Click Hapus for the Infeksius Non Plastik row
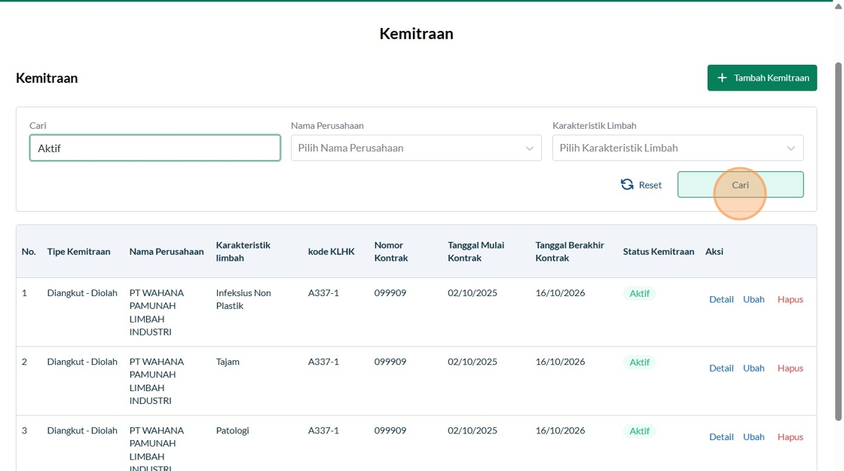 (790, 299)
